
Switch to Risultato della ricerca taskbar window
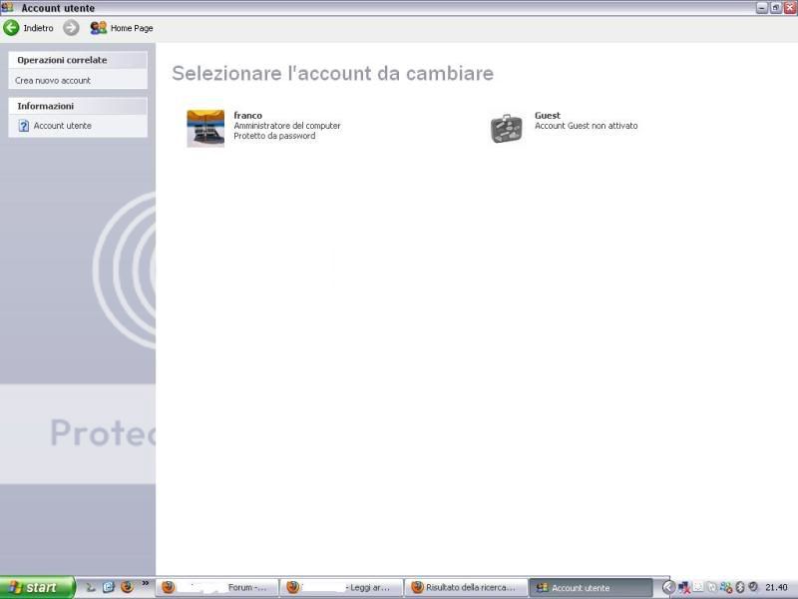coord(466,588)
